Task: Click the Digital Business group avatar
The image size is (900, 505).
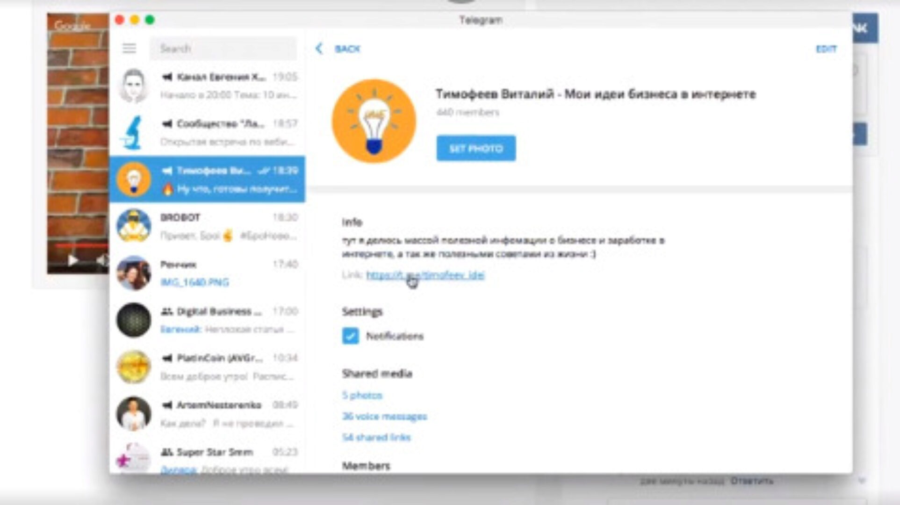Action: pos(133,319)
